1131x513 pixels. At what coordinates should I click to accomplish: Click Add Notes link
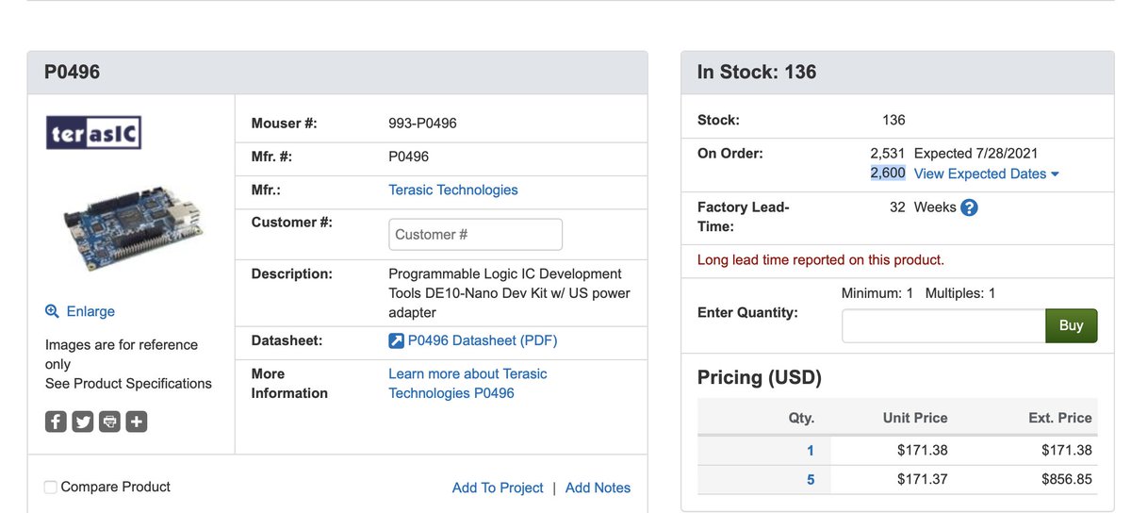(x=598, y=488)
